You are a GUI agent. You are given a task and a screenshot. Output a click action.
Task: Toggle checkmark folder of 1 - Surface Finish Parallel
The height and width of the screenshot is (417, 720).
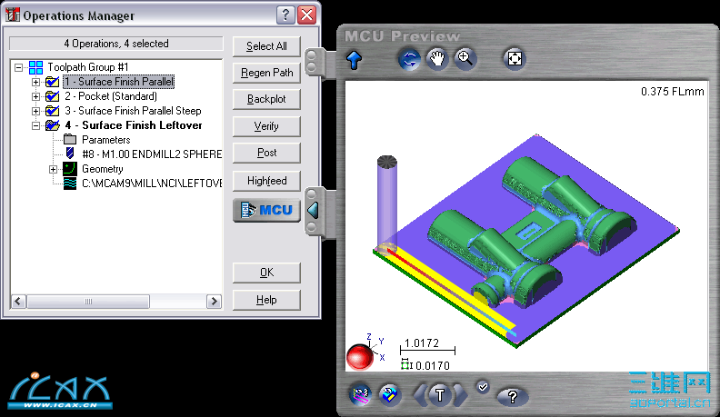pyautogui.click(x=53, y=82)
